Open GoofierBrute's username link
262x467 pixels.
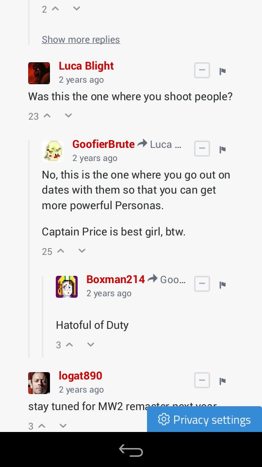[103, 144]
